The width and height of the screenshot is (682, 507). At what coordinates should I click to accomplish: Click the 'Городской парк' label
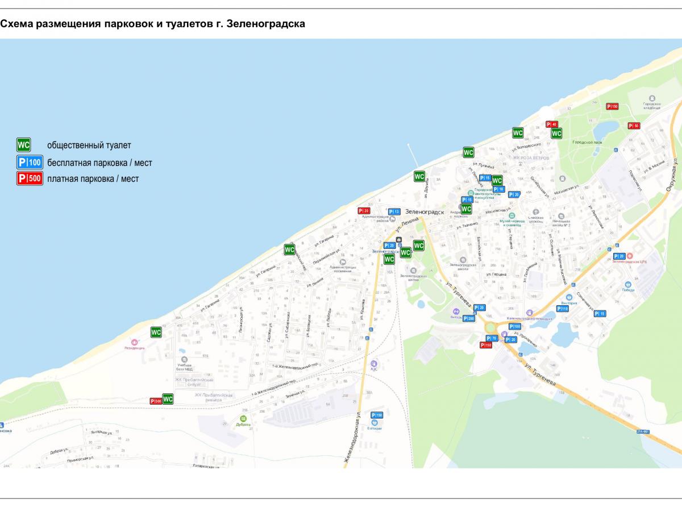pyautogui.click(x=586, y=142)
